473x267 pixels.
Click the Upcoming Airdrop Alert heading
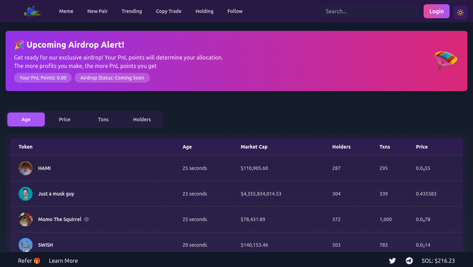coord(69,45)
